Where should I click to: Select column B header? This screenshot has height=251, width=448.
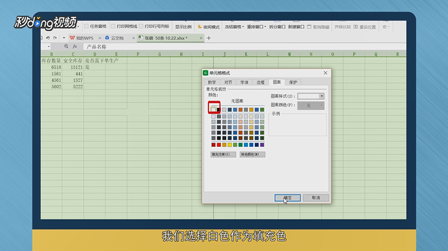click(x=51, y=54)
